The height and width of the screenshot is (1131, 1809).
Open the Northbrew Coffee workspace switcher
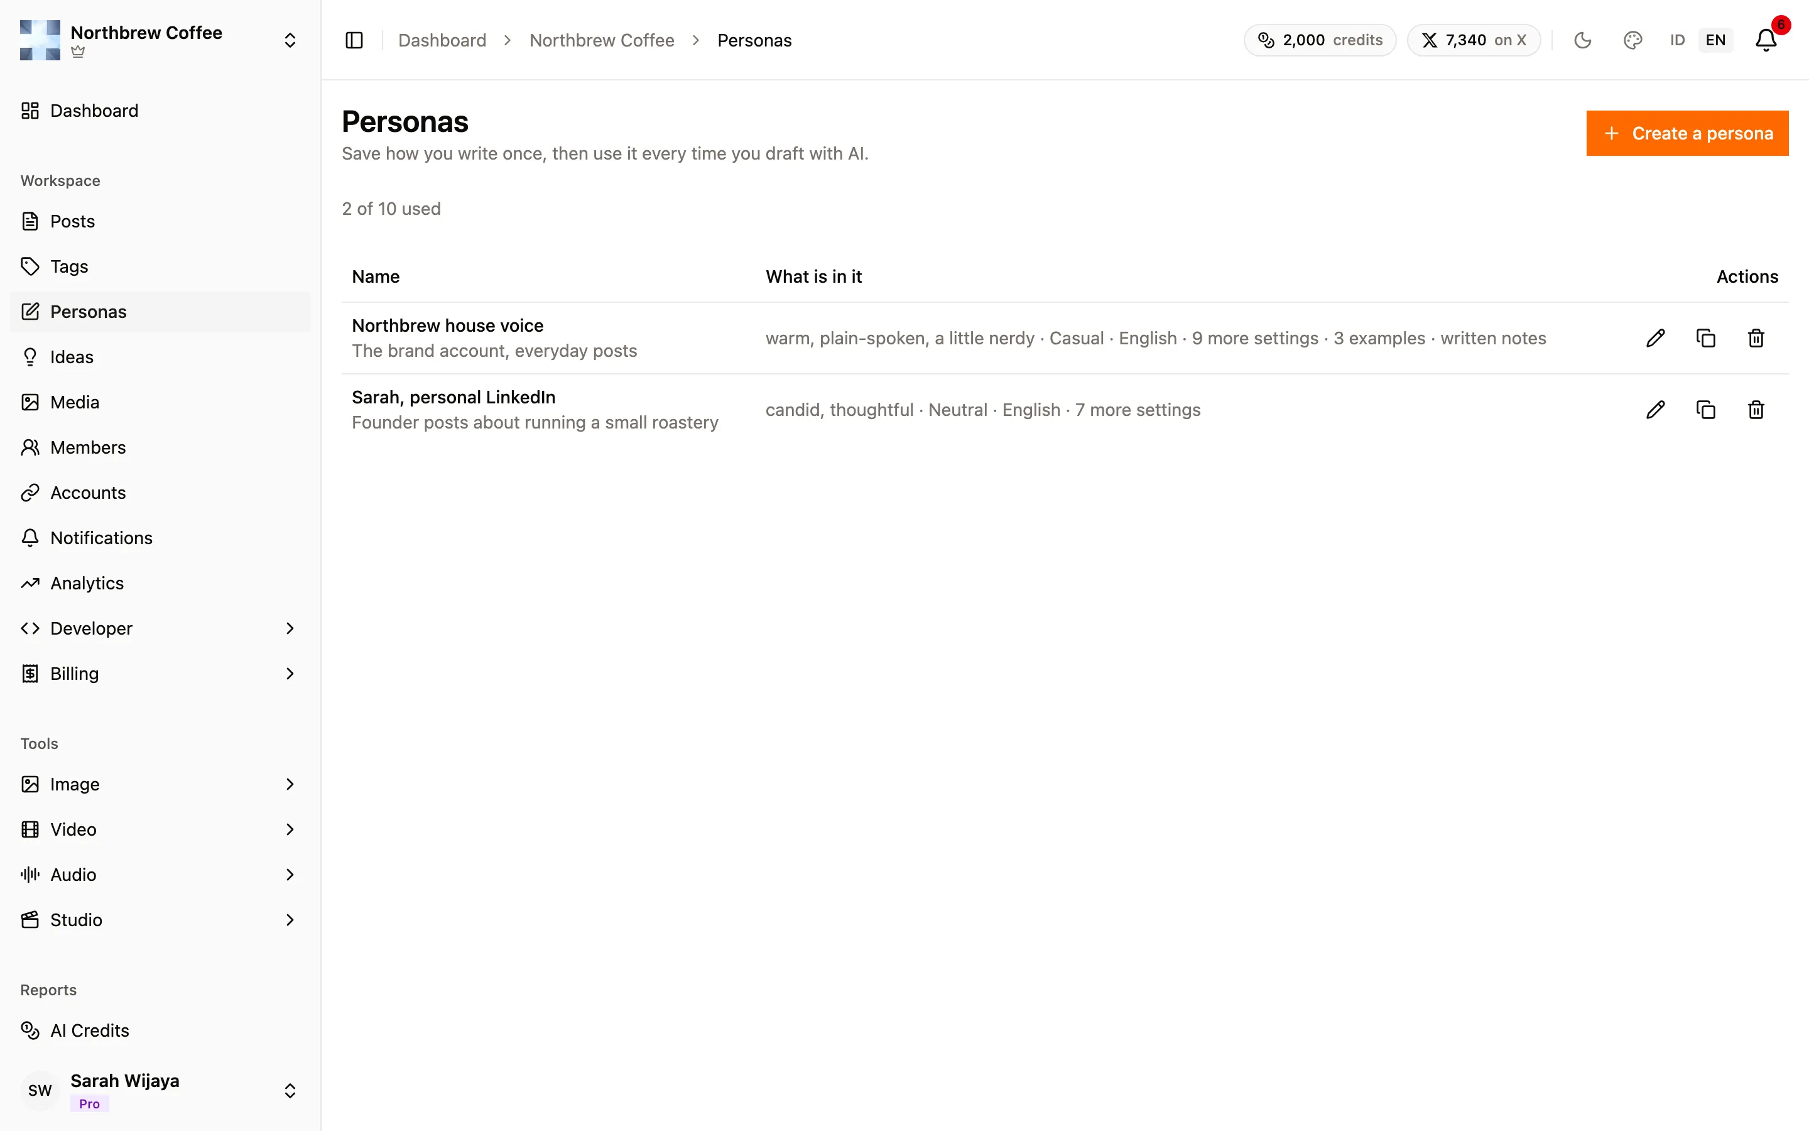[x=160, y=40]
